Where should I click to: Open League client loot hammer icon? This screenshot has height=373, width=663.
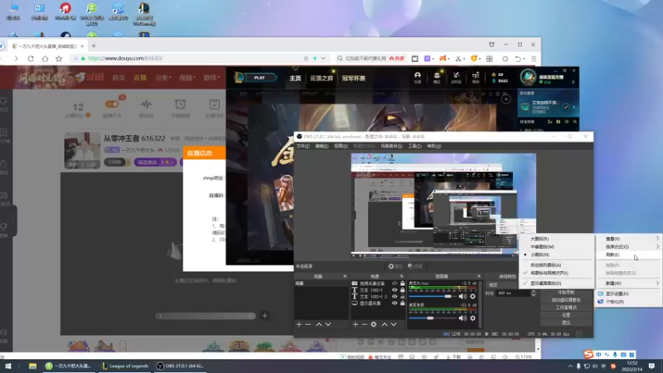pyautogui.click(x=457, y=77)
